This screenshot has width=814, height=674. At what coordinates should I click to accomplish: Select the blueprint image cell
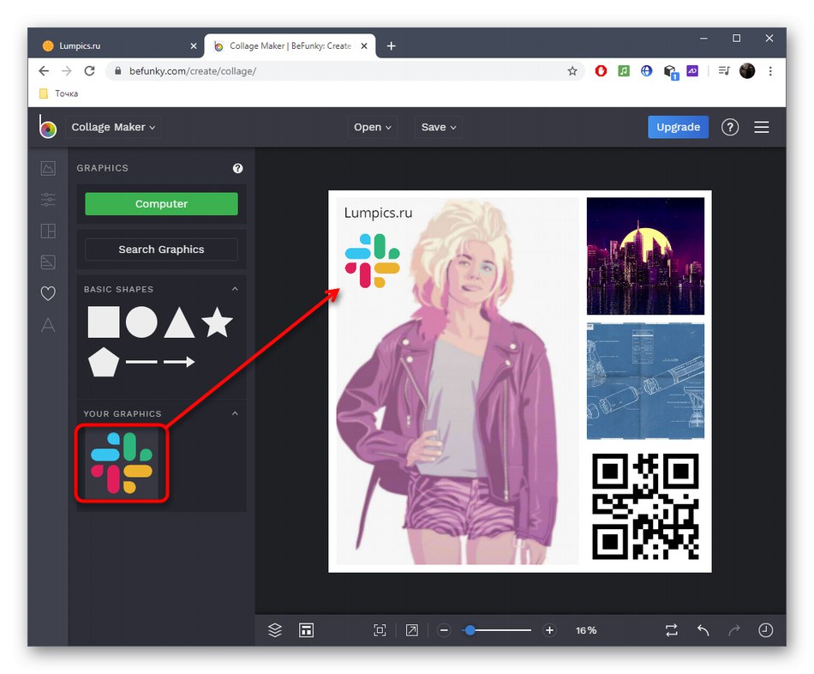(645, 381)
